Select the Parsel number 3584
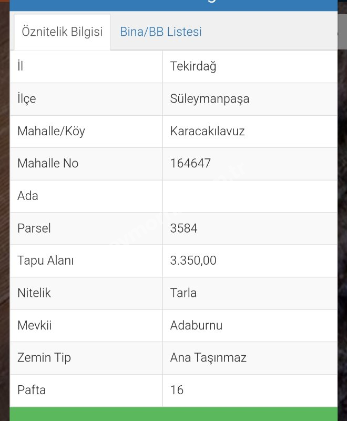This screenshot has height=421, width=347. coord(183,228)
